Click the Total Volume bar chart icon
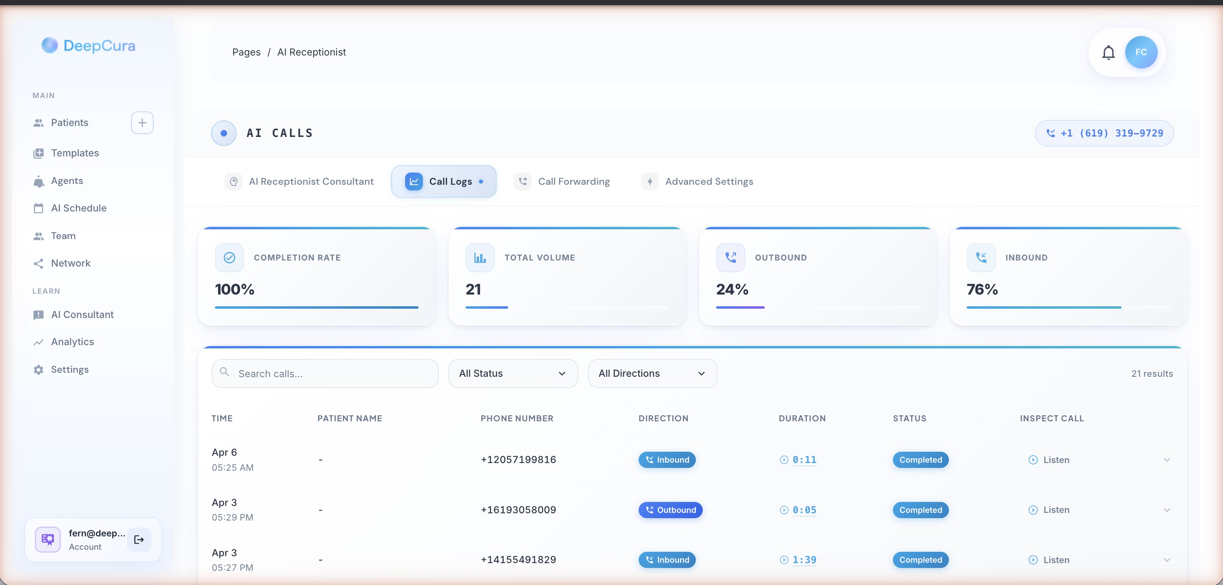1223x585 pixels. click(x=480, y=258)
